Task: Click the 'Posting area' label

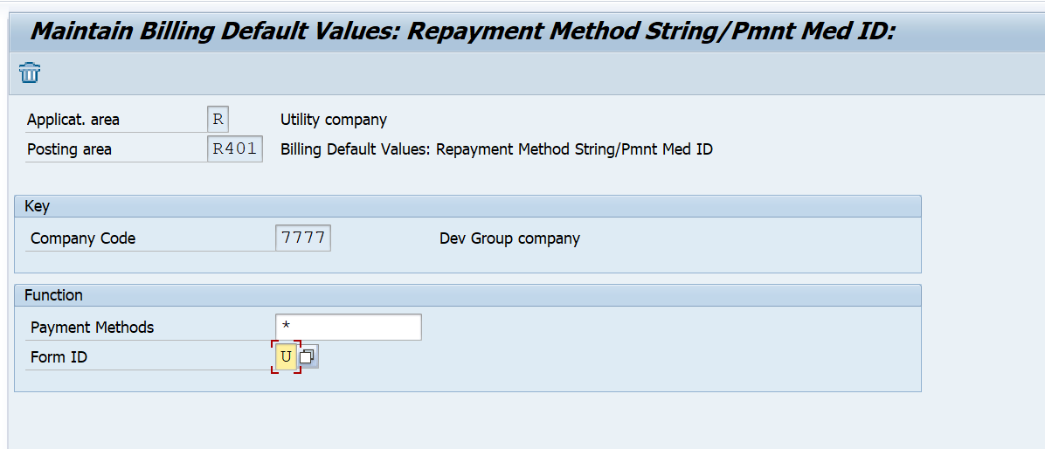Action: (69, 149)
